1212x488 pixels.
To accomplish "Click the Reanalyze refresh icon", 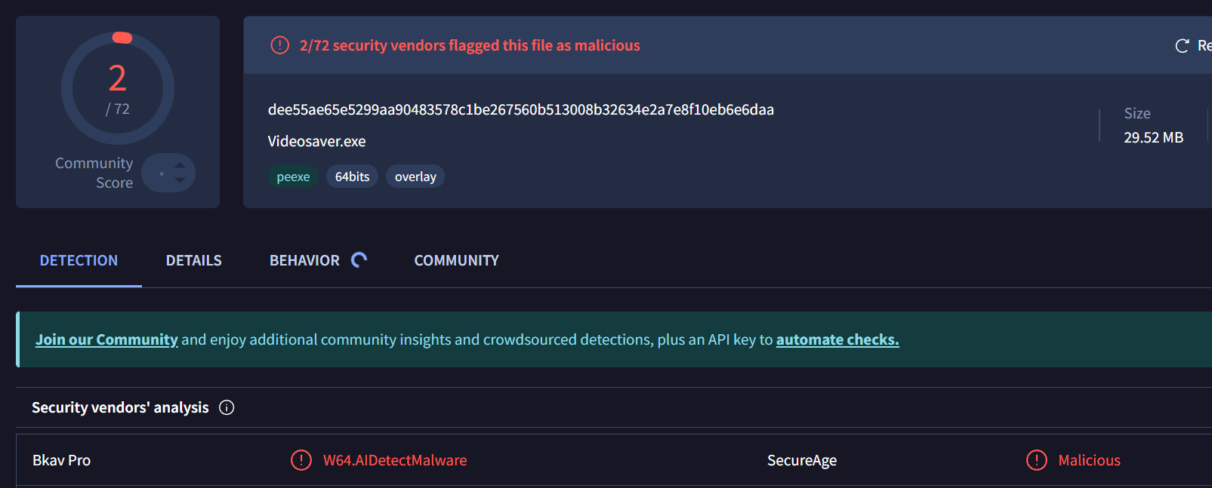I will point(1182,46).
